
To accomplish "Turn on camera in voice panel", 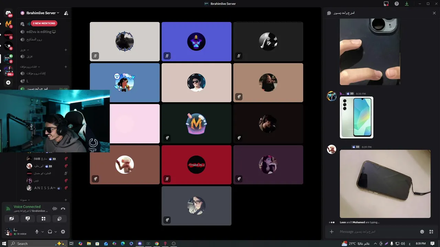I will [x=12, y=219].
